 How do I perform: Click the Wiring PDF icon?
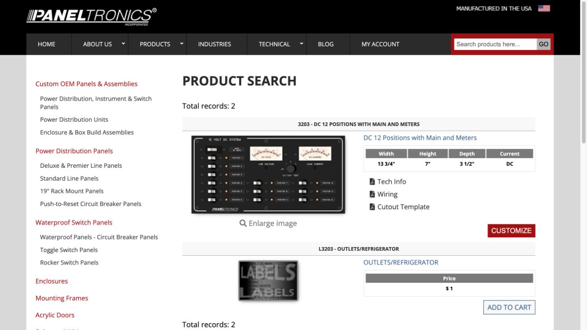(372, 194)
